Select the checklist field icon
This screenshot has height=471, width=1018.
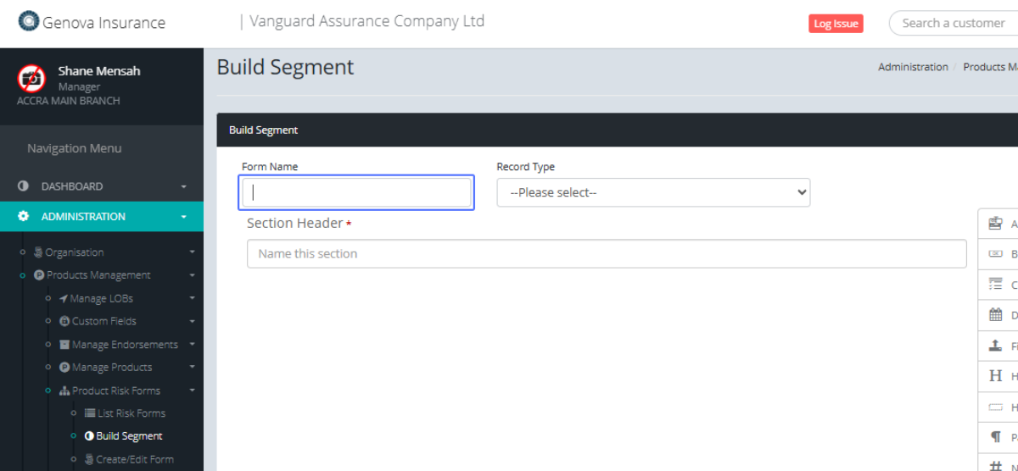point(996,285)
